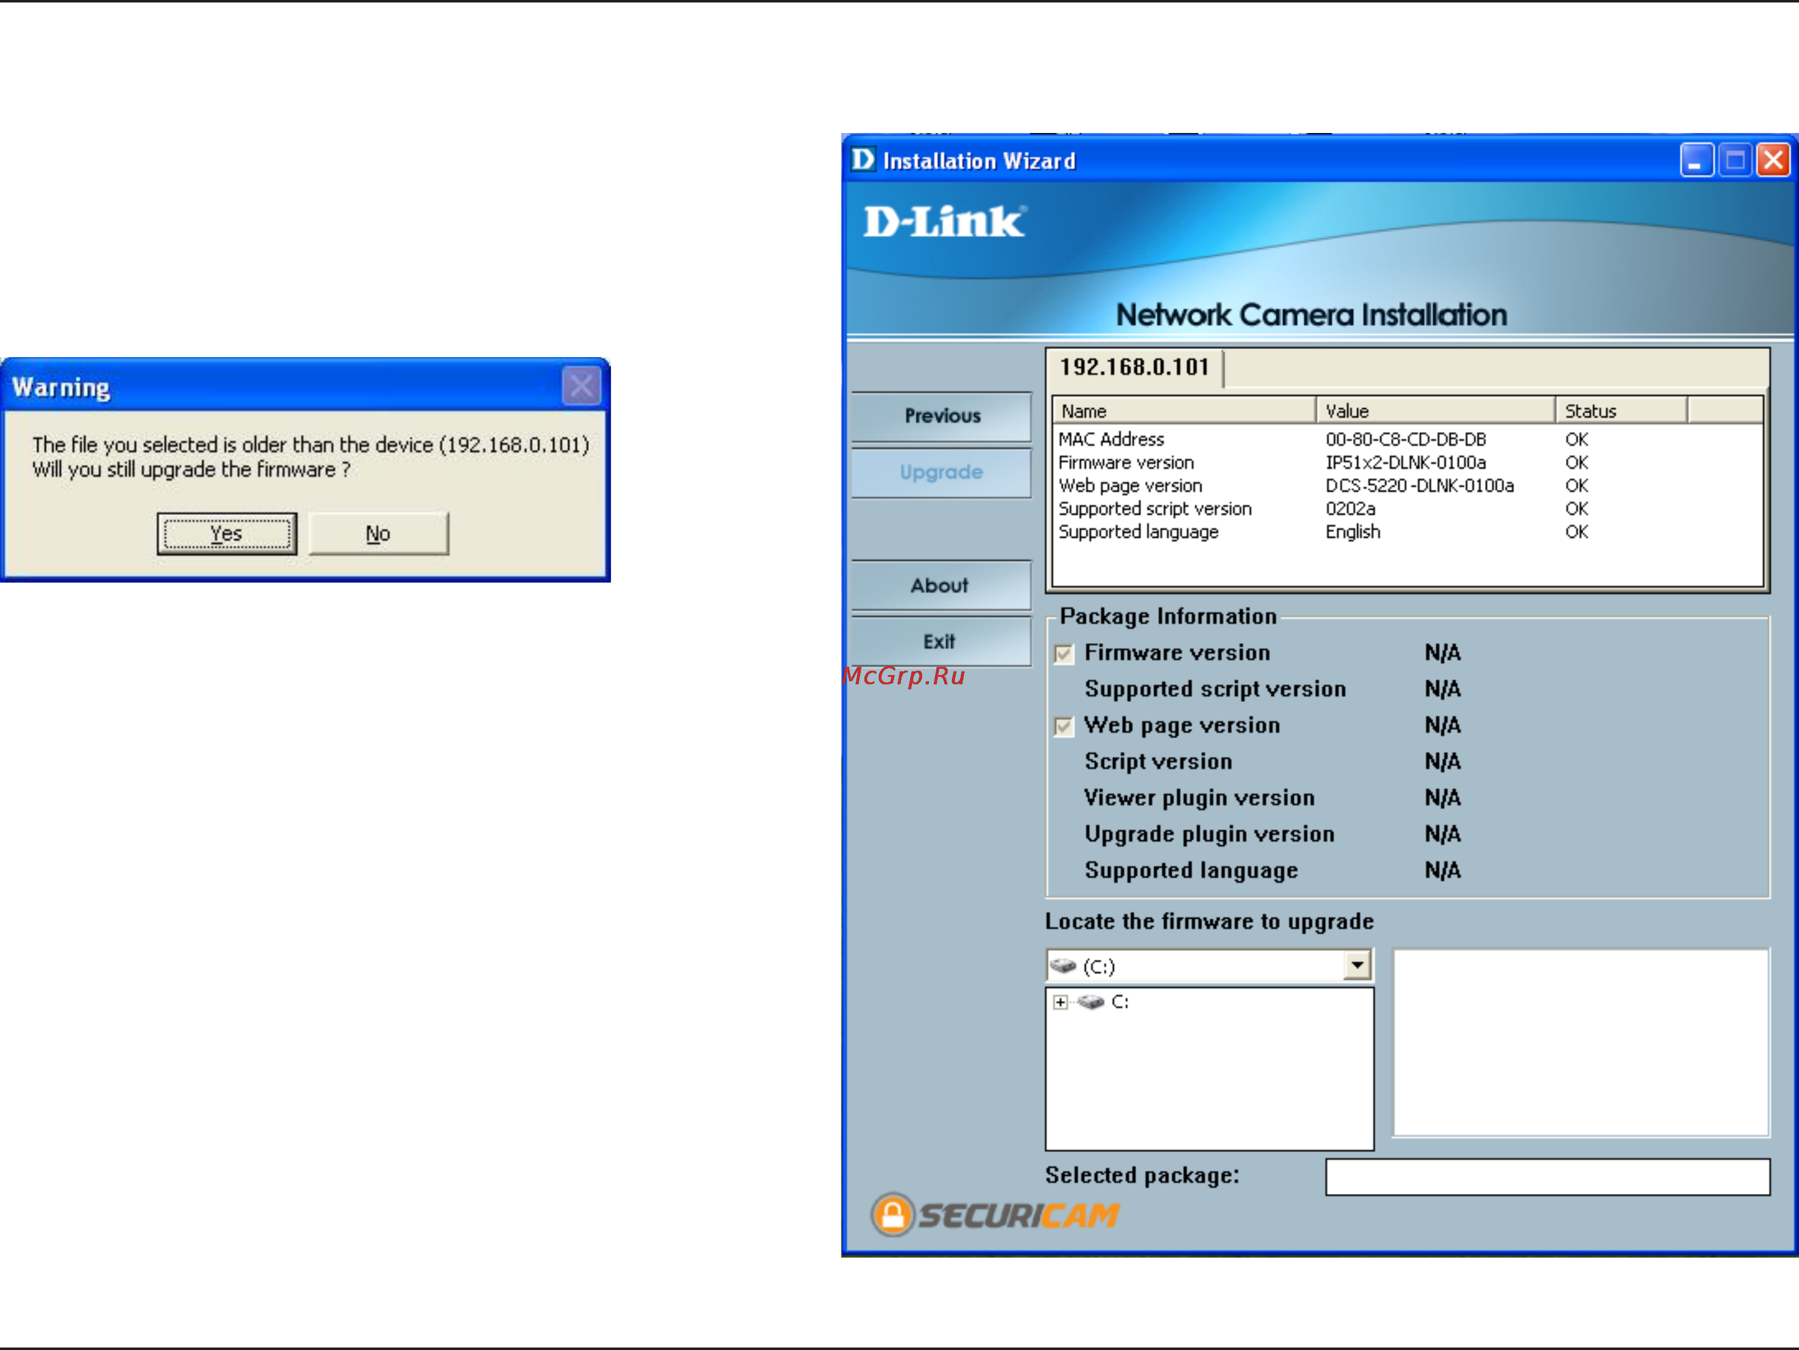Click the value DCS-5220 -DLNK-0100a
Image resolution: width=1799 pixels, height=1350 pixels.
(1420, 486)
